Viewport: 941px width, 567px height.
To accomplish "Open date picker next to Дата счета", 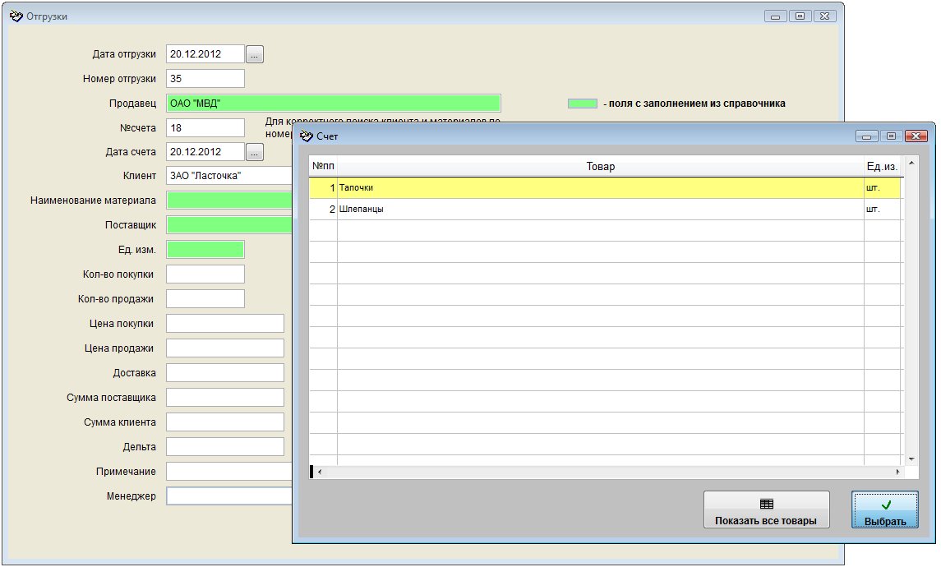I will click(255, 152).
